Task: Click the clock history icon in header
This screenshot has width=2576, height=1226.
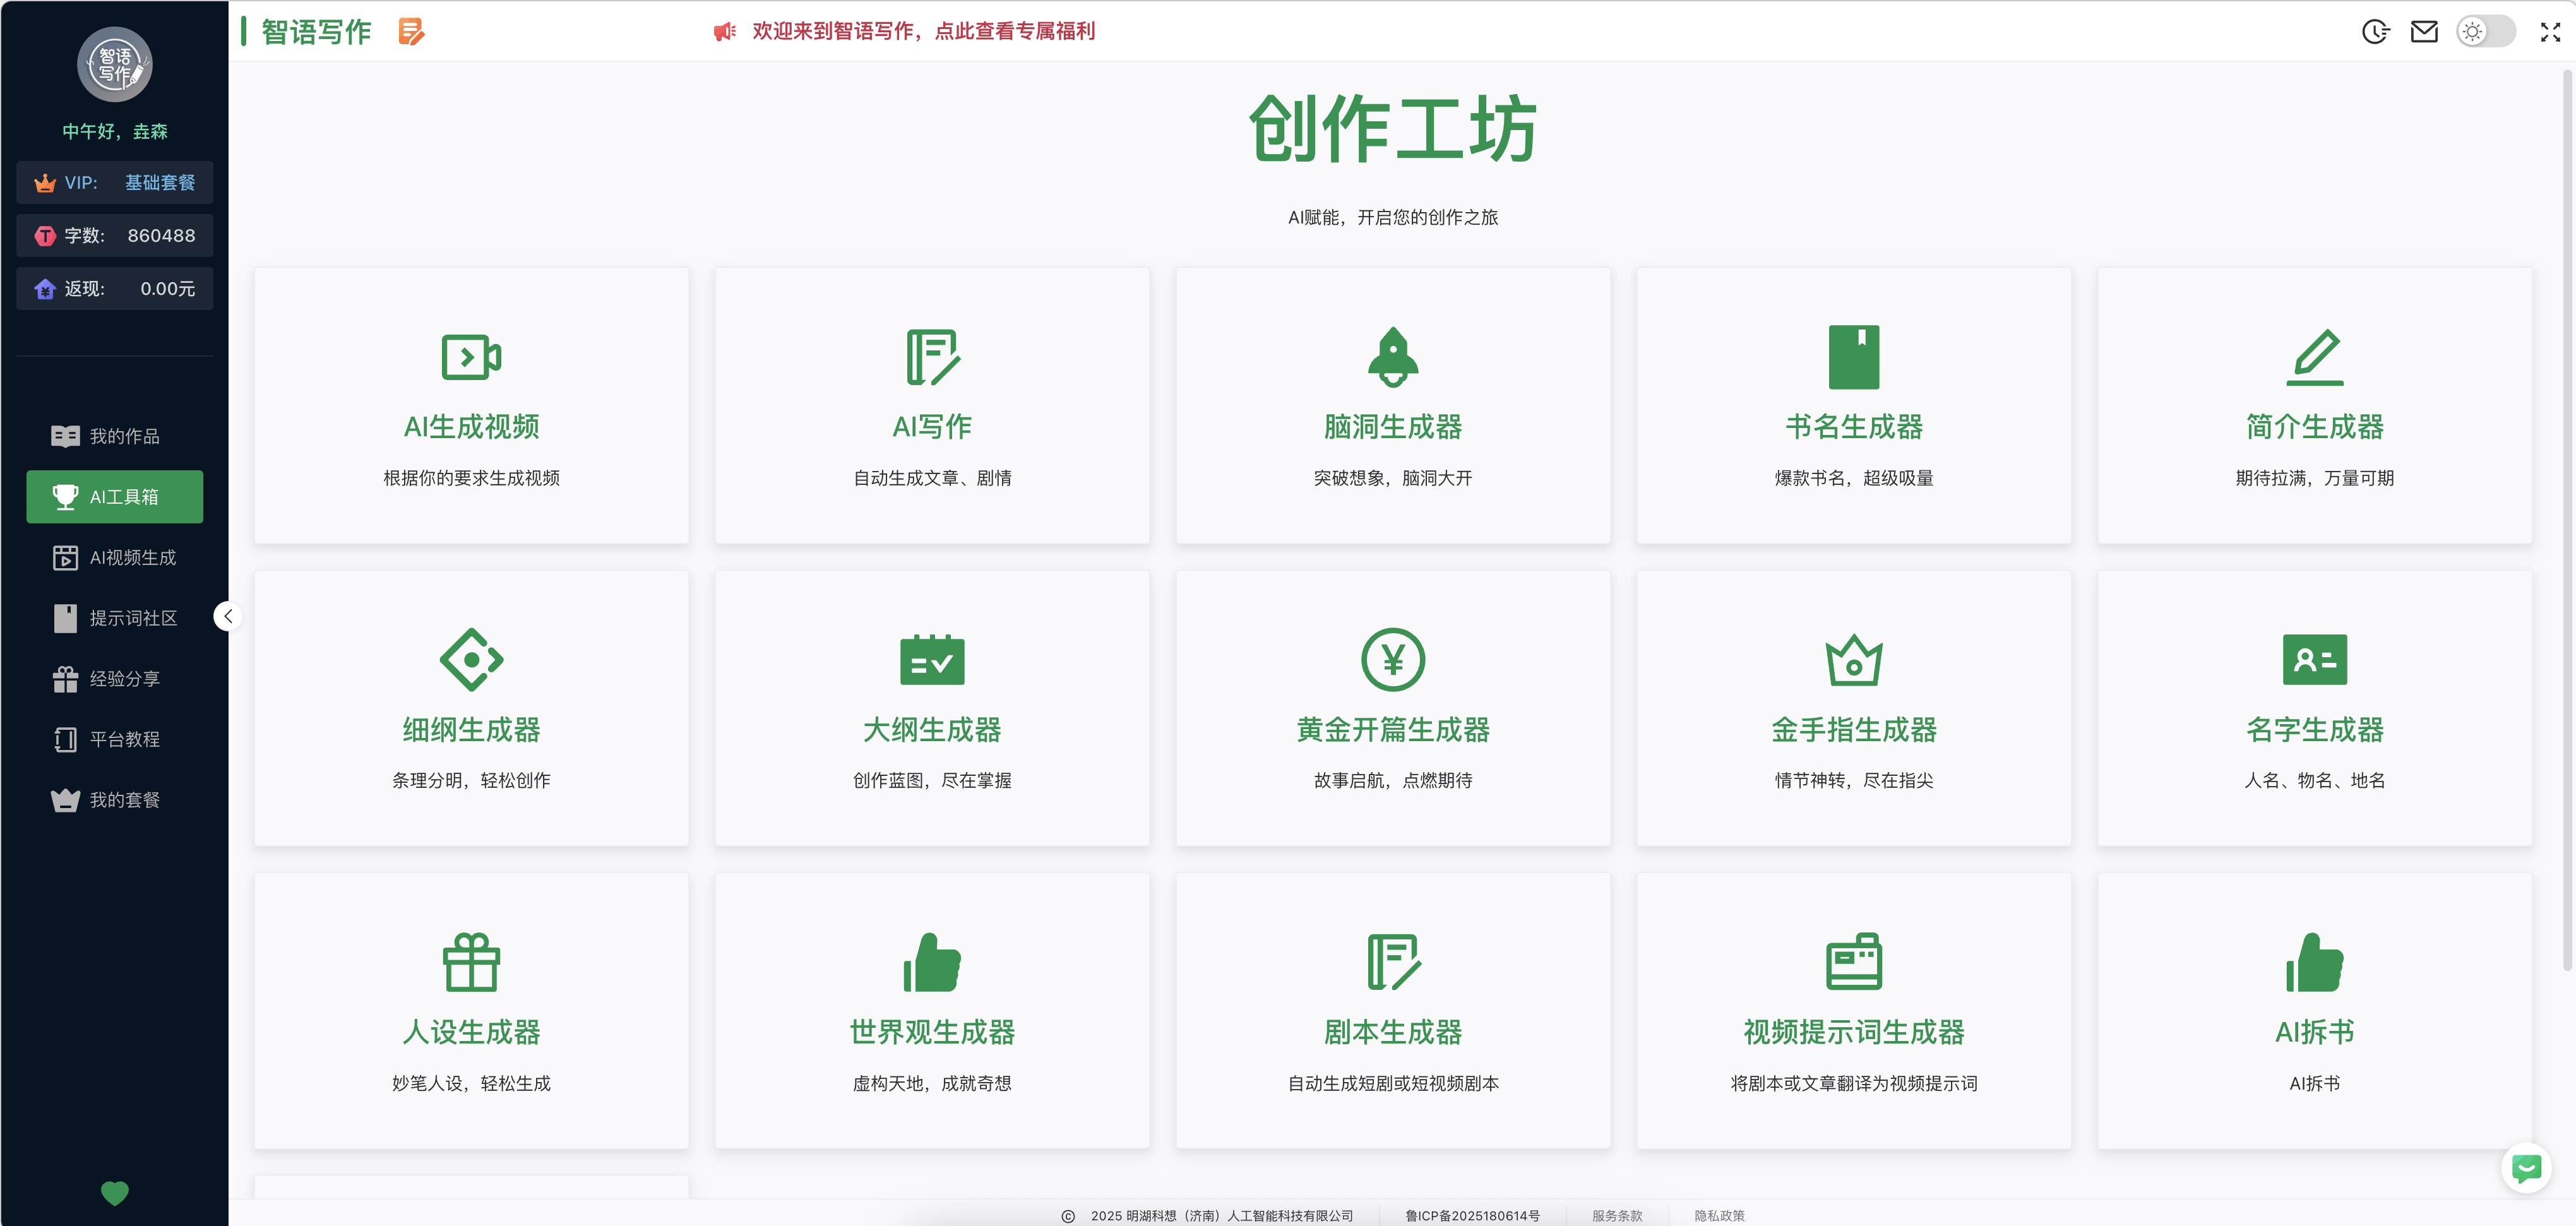Action: (x=2375, y=32)
